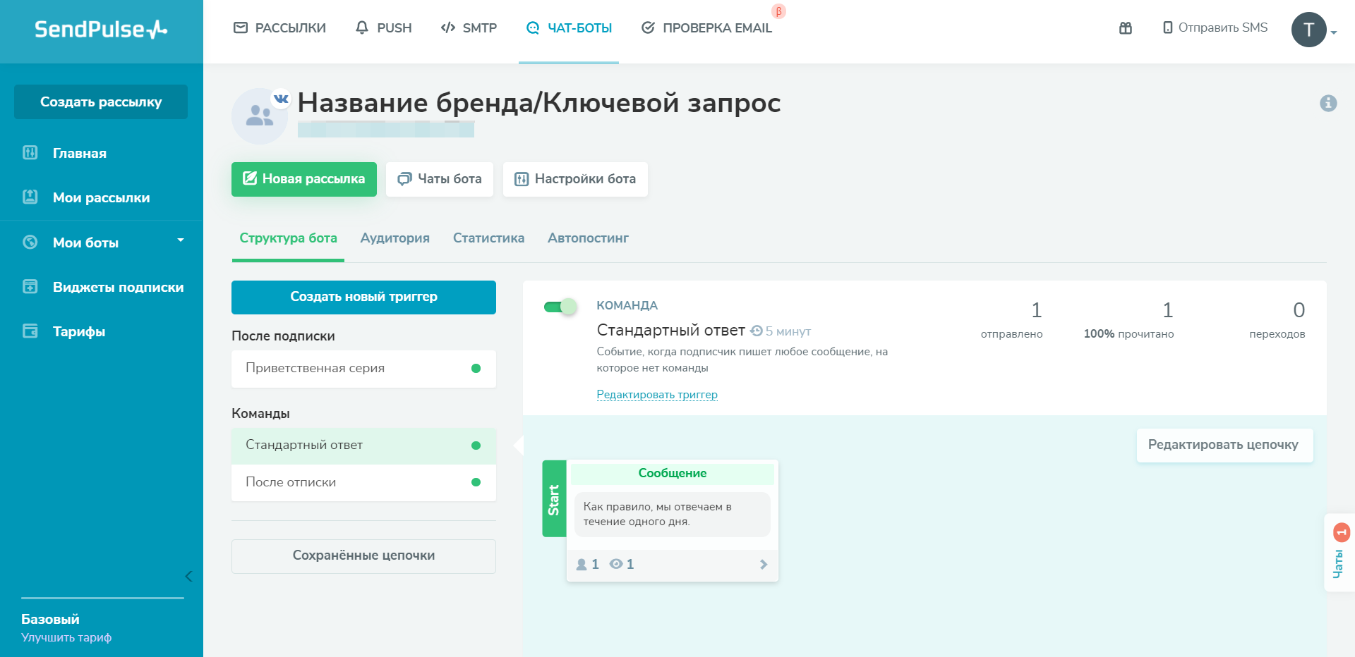Switch to the Аудитория tab
This screenshot has height=657, width=1355.
coord(395,238)
